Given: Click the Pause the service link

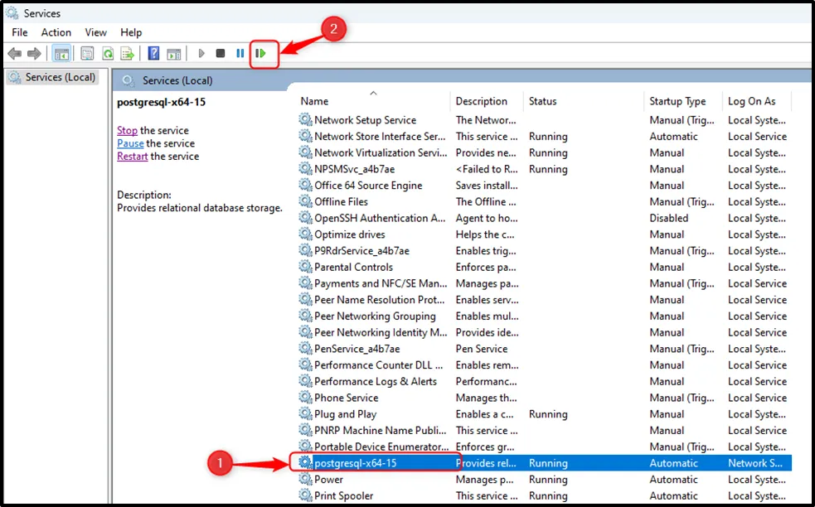Looking at the screenshot, I should coord(130,143).
